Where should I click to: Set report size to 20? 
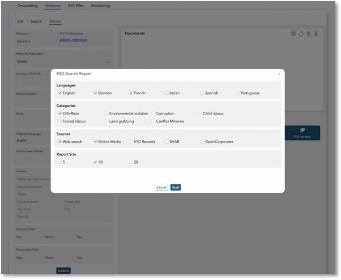(131, 162)
